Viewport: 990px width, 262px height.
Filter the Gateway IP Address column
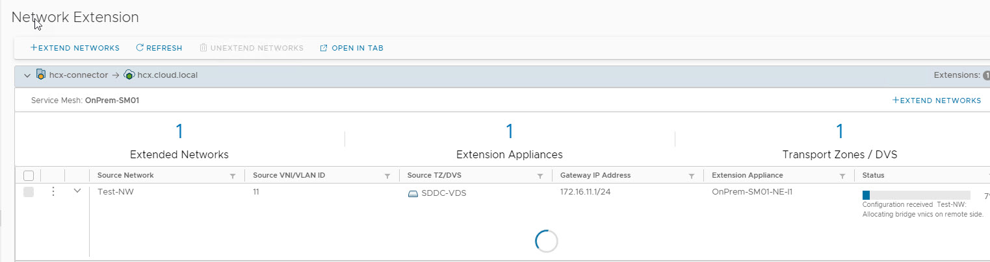pos(692,176)
